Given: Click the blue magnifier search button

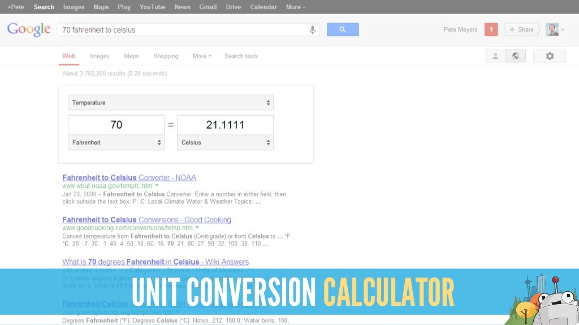Looking at the screenshot, I should click(343, 29).
